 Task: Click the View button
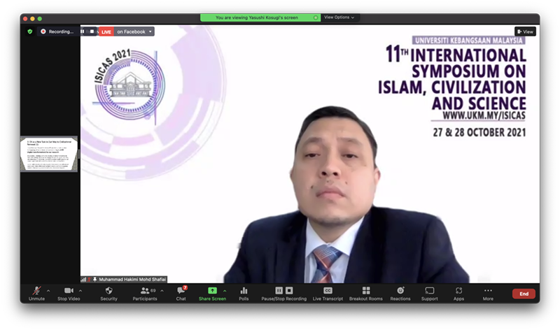(525, 31)
